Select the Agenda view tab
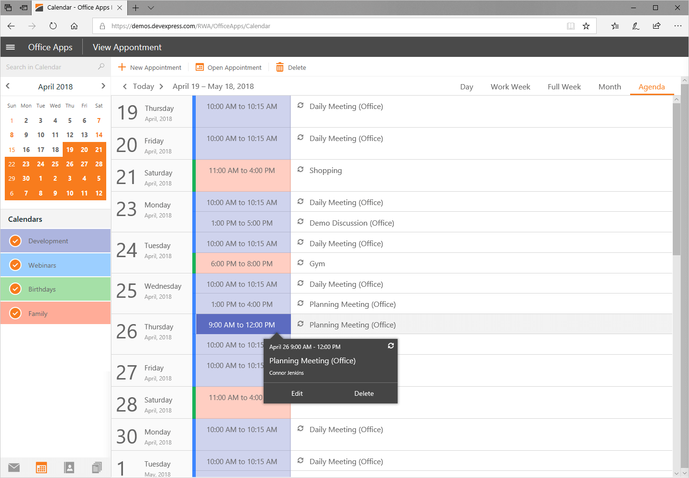689x478 pixels. 652,87
